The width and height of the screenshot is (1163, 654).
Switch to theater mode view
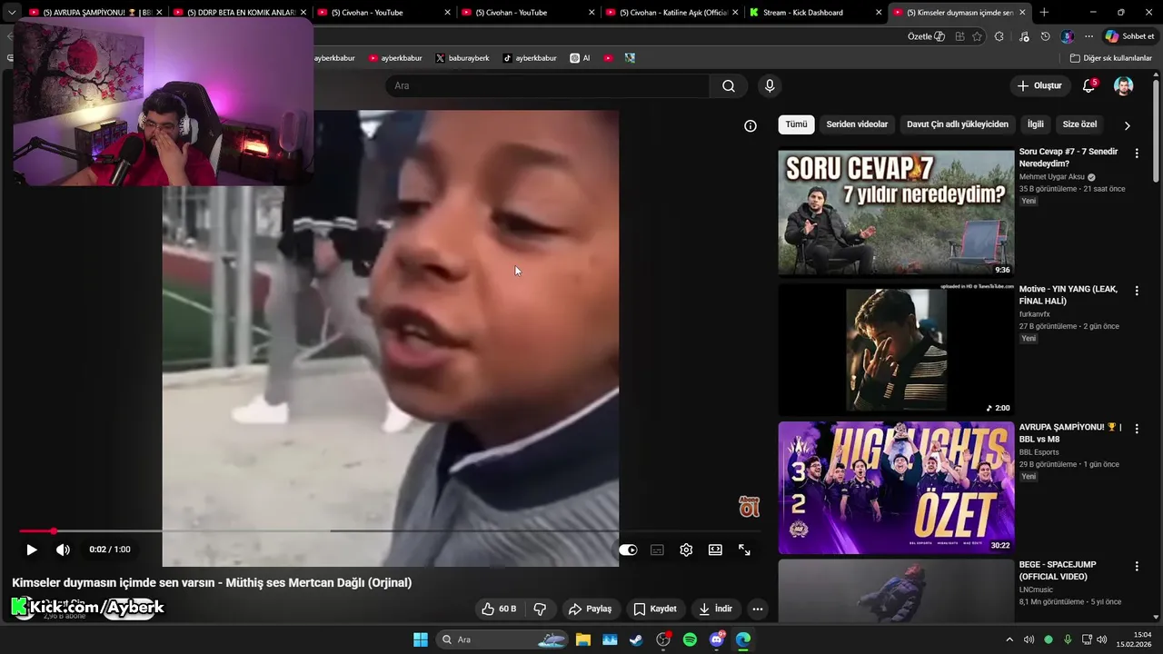(715, 550)
